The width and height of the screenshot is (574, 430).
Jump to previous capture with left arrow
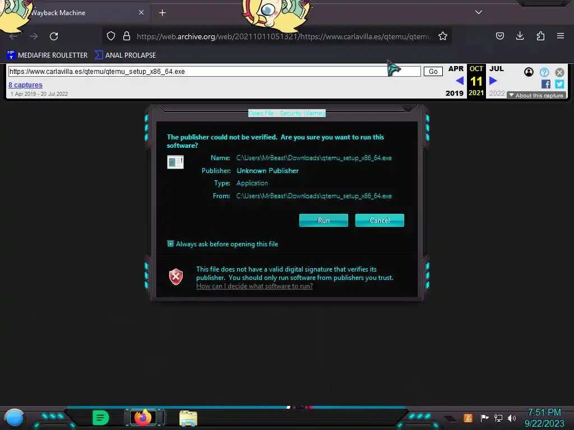pos(460,81)
